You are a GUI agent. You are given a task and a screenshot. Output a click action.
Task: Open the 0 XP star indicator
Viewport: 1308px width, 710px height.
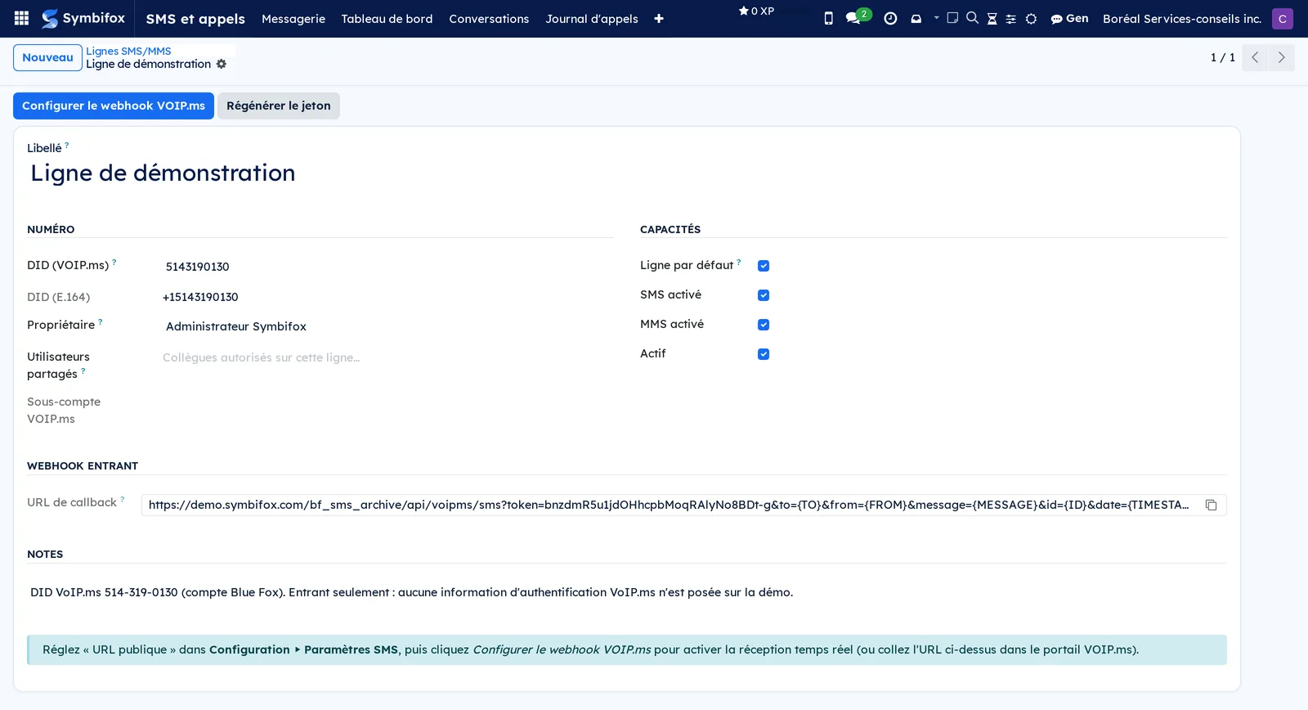pos(756,11)
